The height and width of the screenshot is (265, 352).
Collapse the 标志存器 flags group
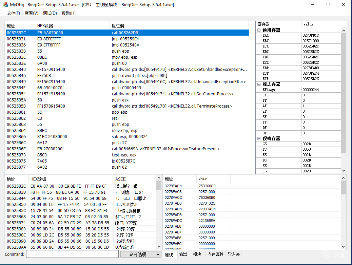point(259,84)
